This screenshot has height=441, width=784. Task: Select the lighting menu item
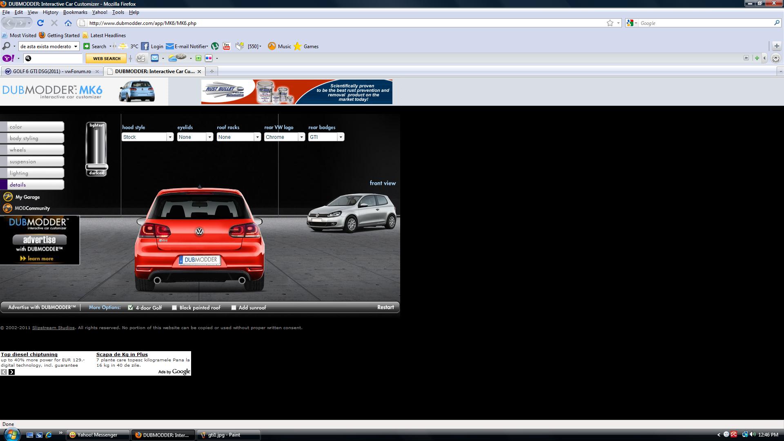[x=32, y=173]
